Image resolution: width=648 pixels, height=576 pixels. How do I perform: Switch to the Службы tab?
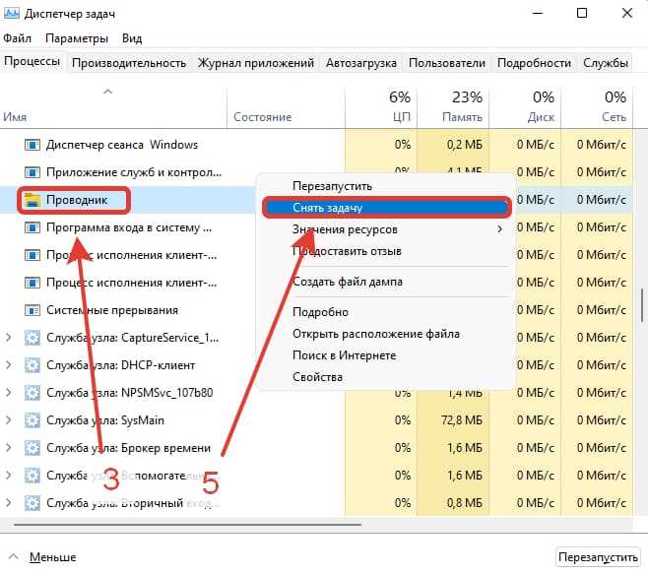pyautogui.click(x=606, y=63)
